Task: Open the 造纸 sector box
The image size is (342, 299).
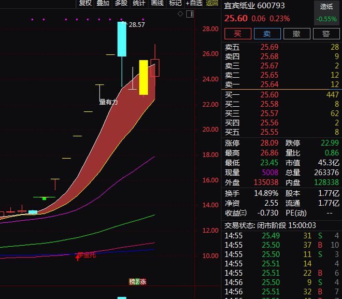Action: coord(326,12)
